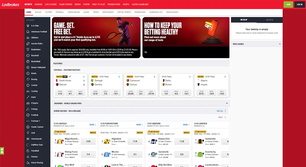This screenshot has height=167, width=306.
Task: Open Senegal vs Gambia match arrow
Action: pos(119,77)
